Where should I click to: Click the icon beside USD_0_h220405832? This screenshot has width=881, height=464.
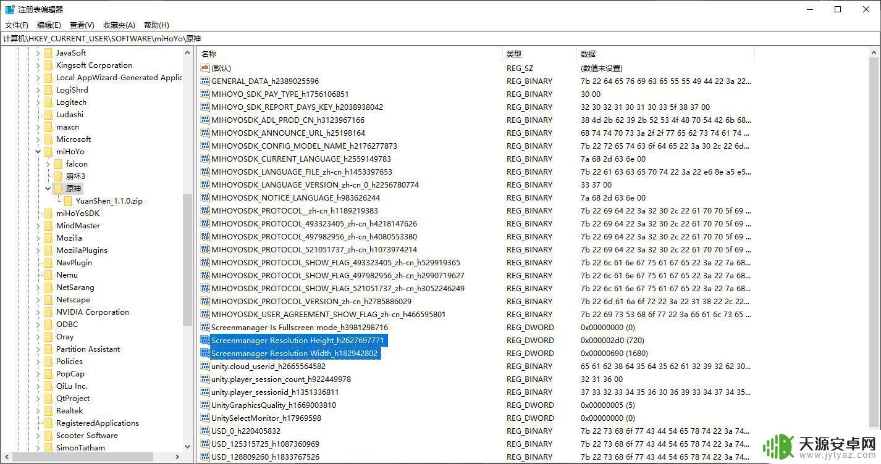point(205,431)
